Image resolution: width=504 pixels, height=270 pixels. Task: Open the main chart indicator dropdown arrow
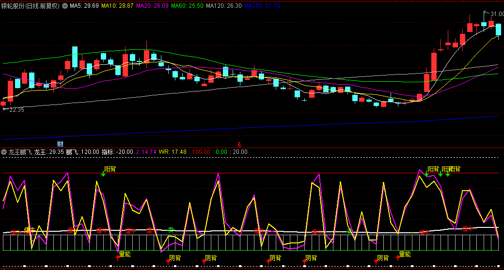pyautogui.click(x=65, y=6)
